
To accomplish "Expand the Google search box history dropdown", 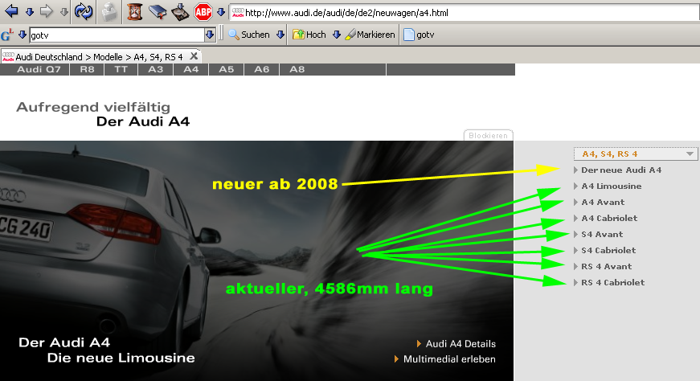I will point(210,35).
